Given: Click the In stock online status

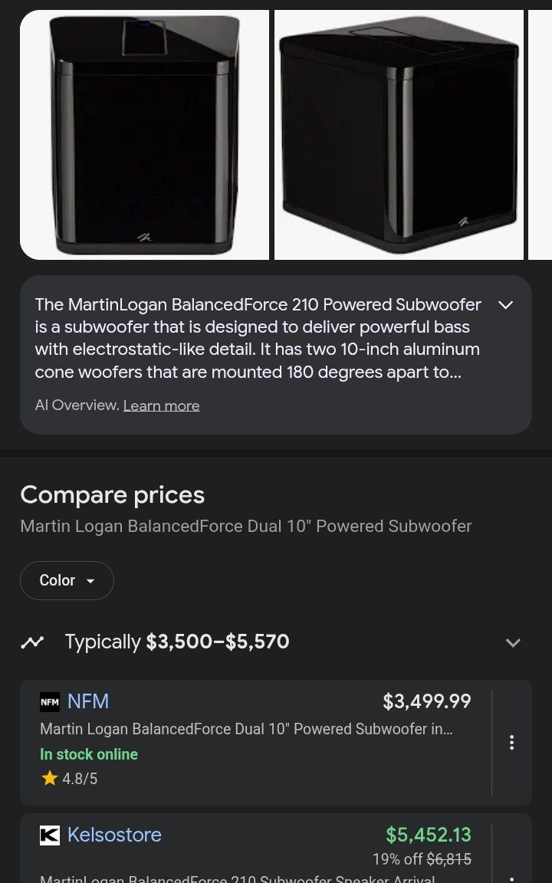Looking at the screenshot, I should point(89,754).
